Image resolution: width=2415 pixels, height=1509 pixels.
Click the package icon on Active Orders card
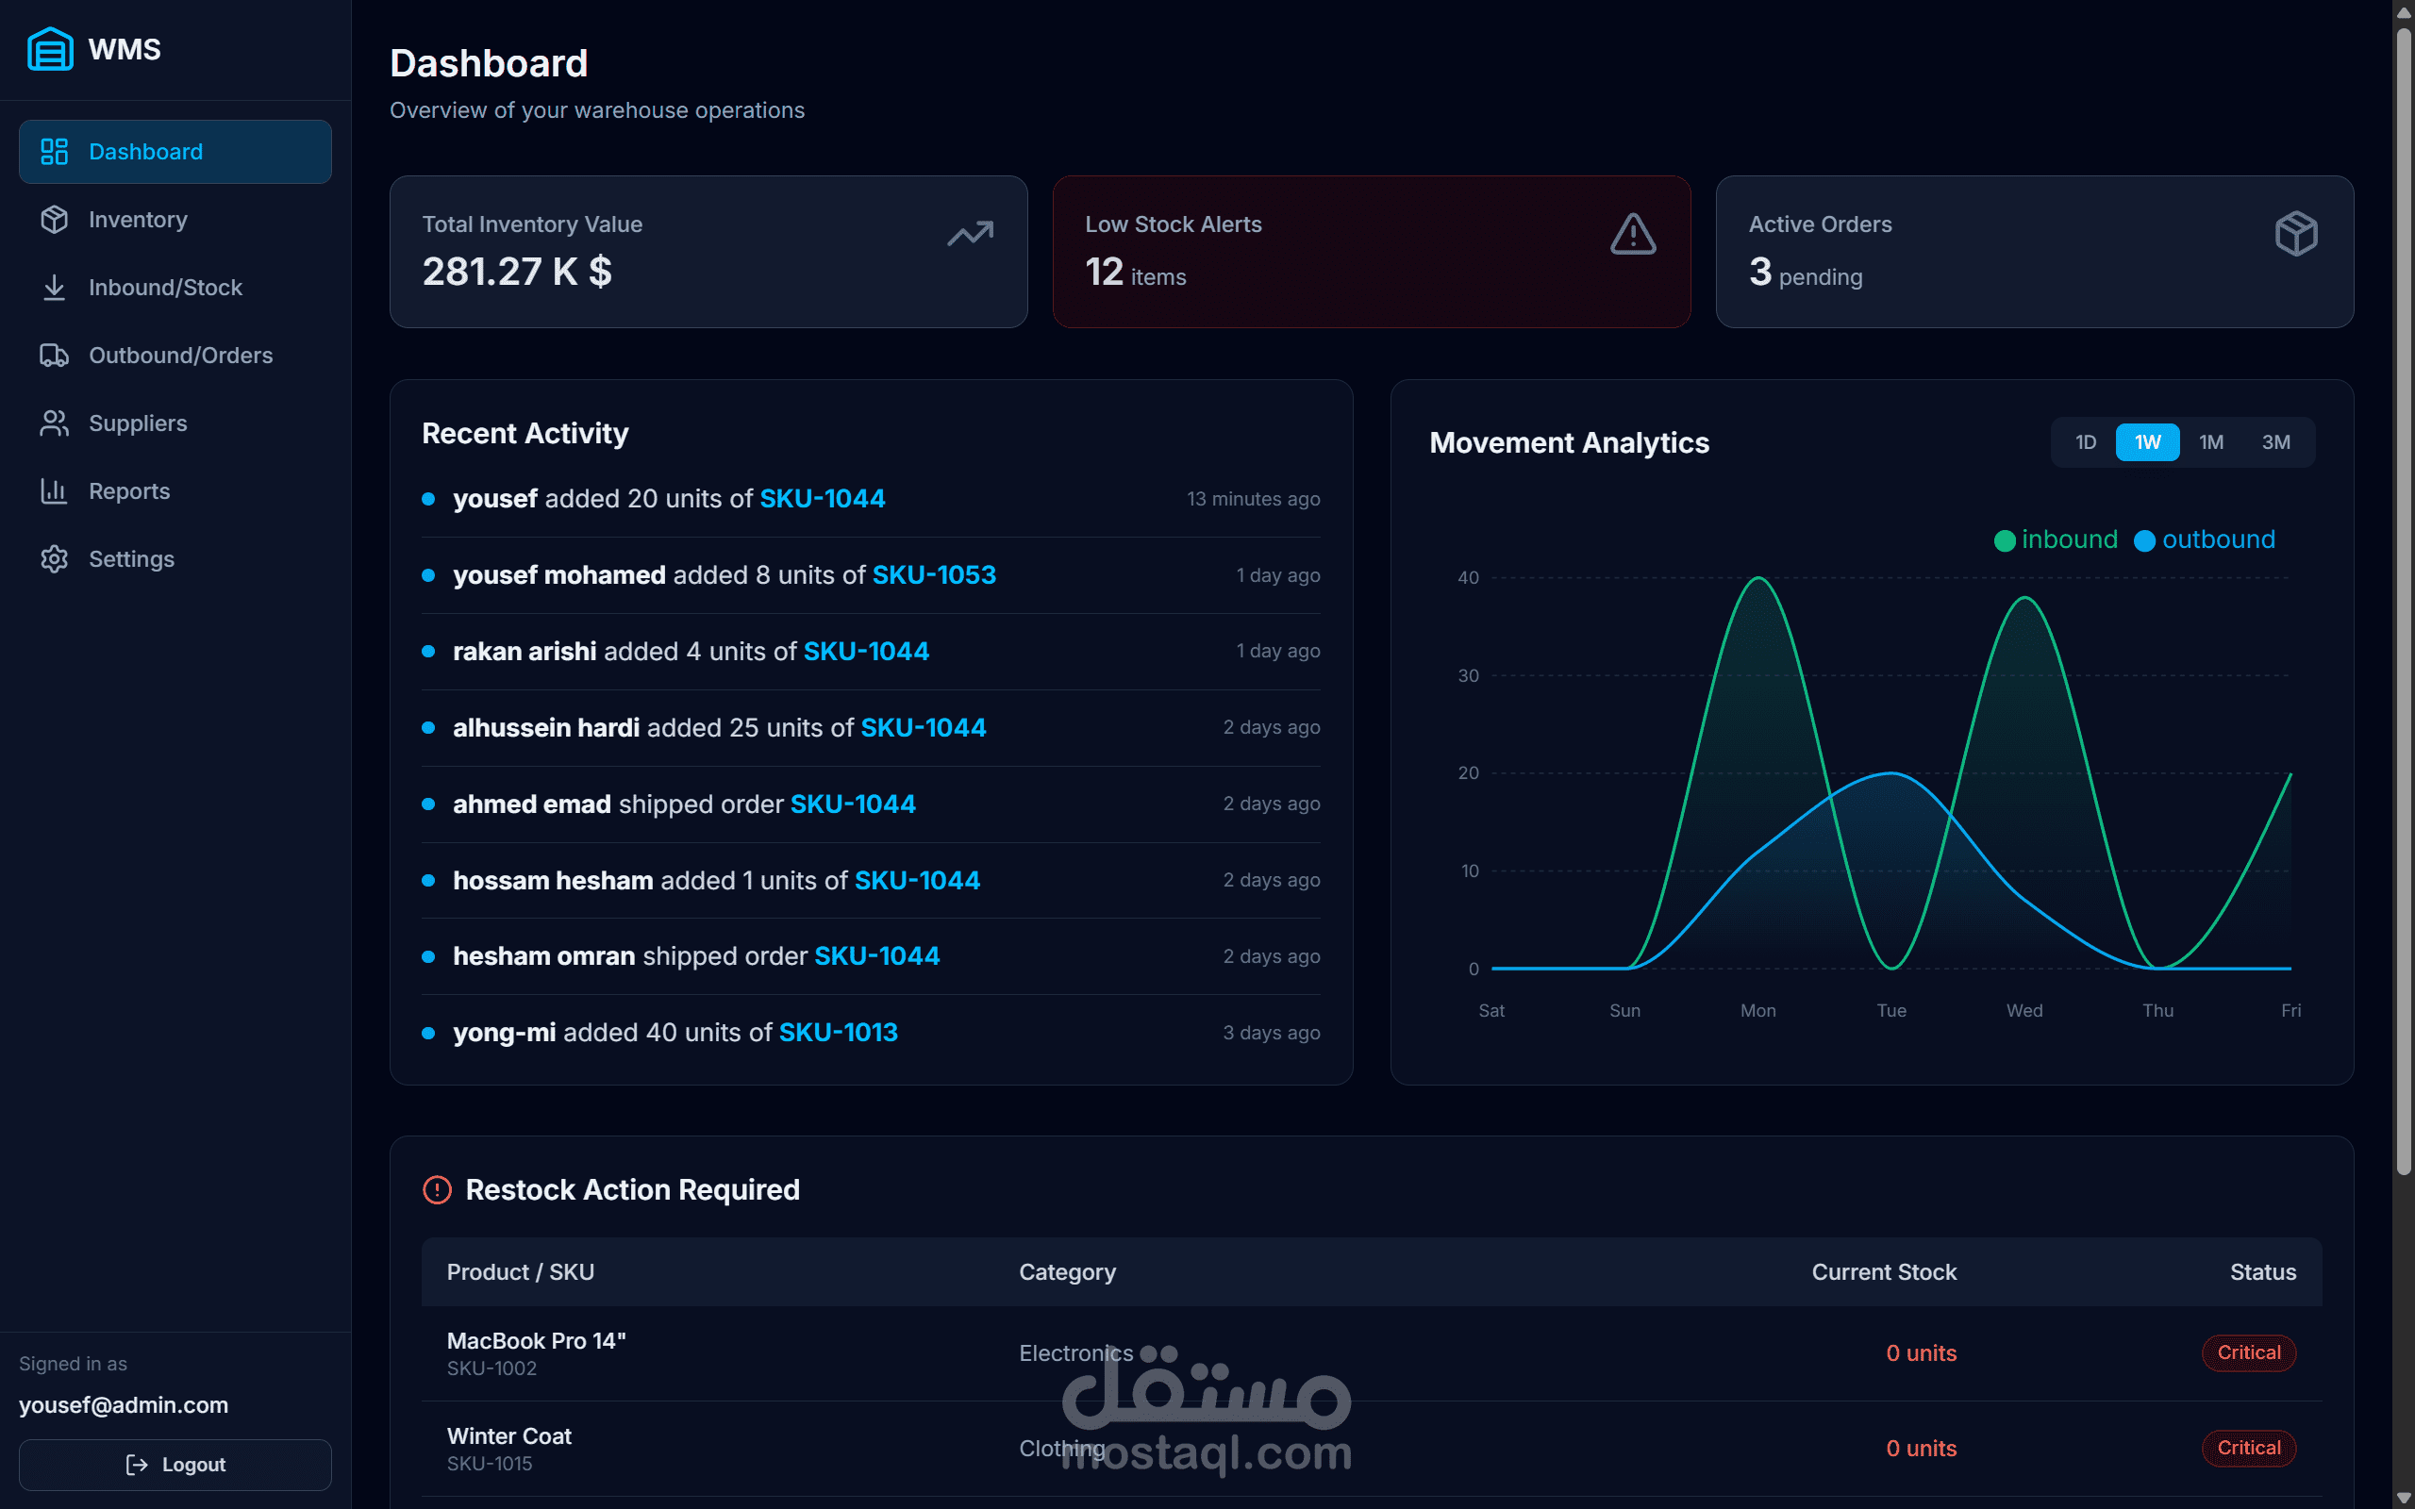coord(2295,234)
